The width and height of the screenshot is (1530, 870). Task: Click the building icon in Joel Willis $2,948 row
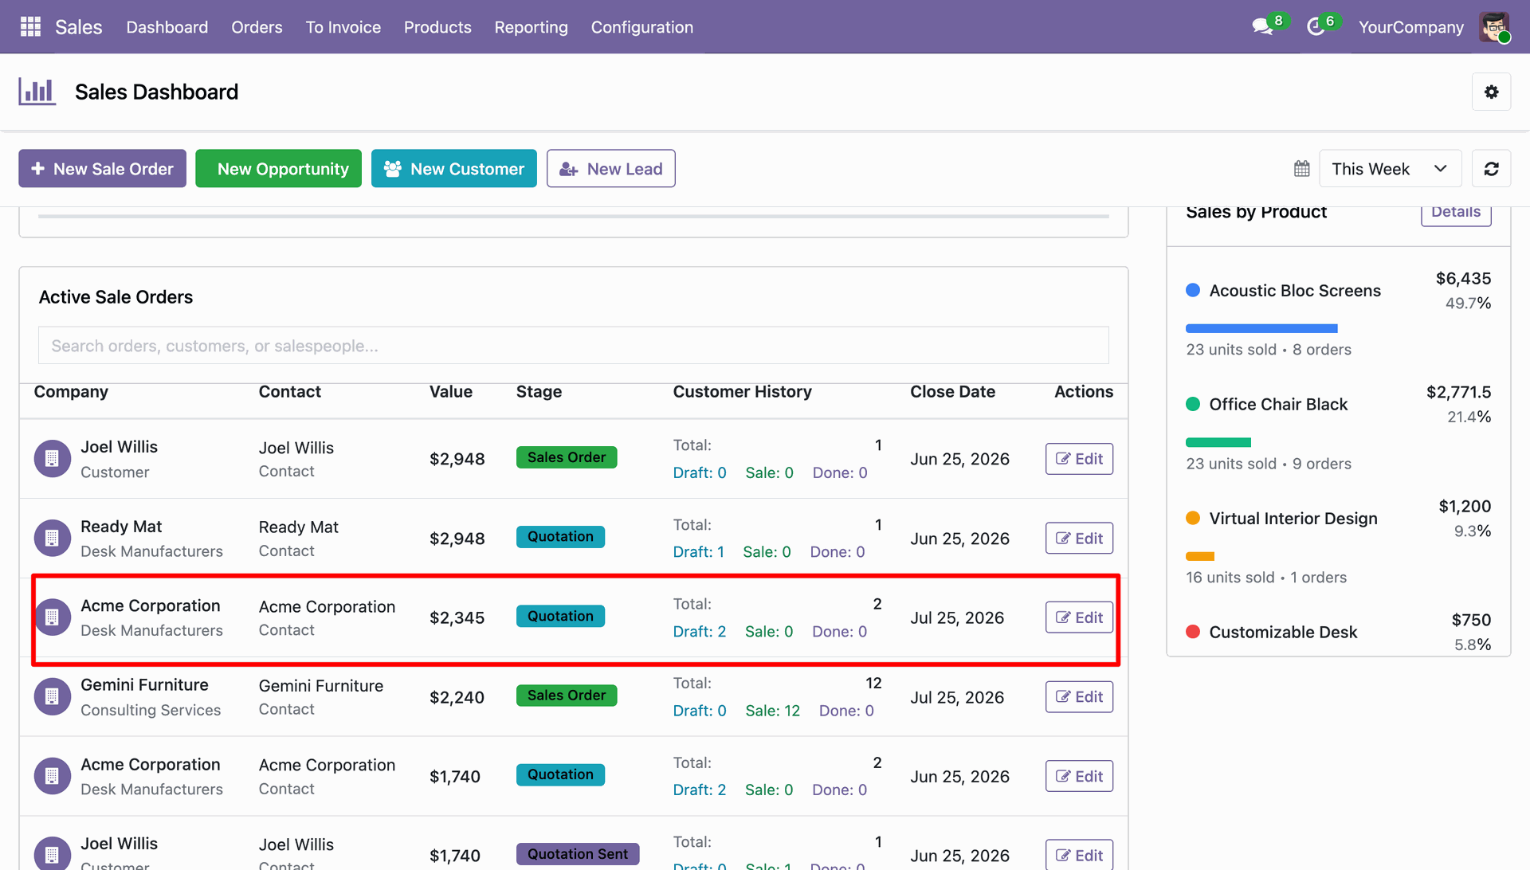coord(52,459)
